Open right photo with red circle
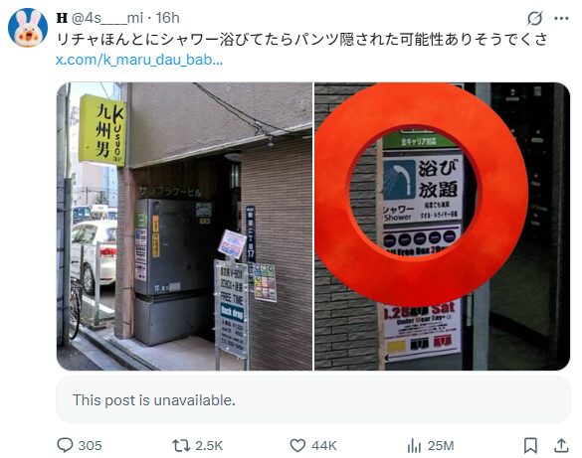This screenshot has height=458, width=582. click(x=443, y=227)
